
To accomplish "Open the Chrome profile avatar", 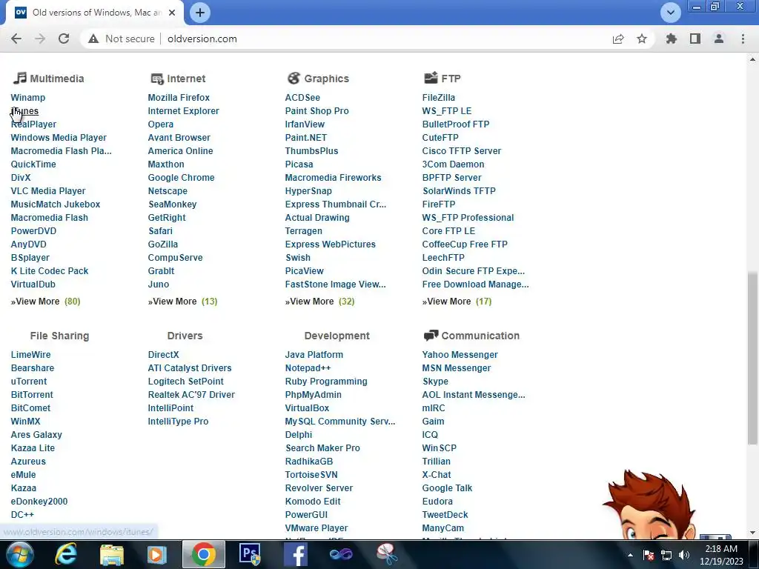I will point(719,39).
